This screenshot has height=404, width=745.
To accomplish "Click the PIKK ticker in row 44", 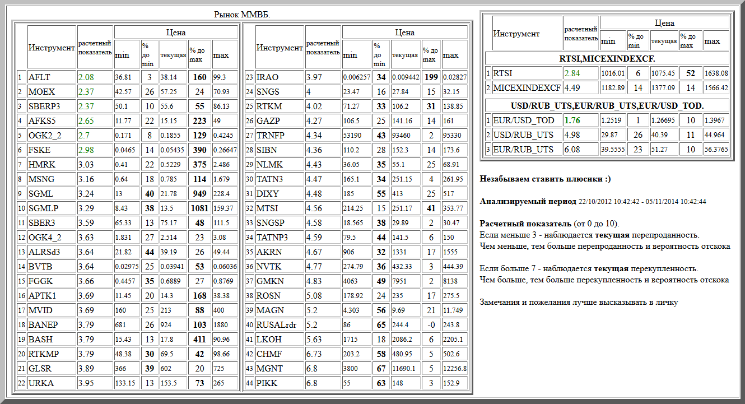I will pos(267,383).
